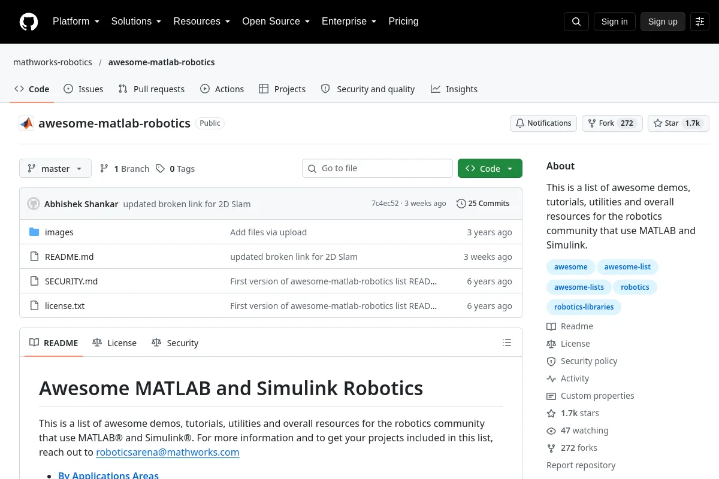Click the commit history clock icon
Screen dimensions: 719x479
[x=461, y=204]
